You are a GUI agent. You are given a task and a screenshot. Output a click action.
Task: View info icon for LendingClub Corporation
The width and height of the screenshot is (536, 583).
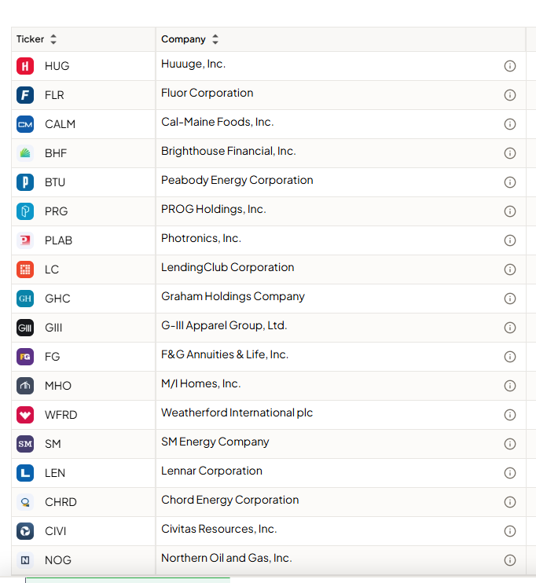509,269
